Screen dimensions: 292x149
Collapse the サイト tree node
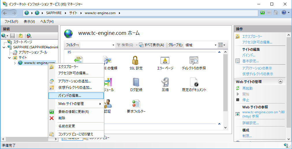click(x=10, y=58)
